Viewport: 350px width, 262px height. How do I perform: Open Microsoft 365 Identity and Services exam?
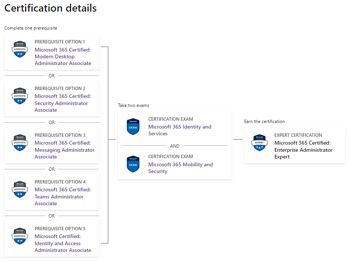tap(180, 130)
